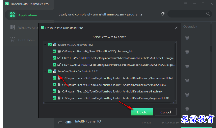This screenshot has height=128, width=216.
Task: Uncheck the Framework.dll.BAK checkbox
Action: pyautogui.click(x=54, y=78)
